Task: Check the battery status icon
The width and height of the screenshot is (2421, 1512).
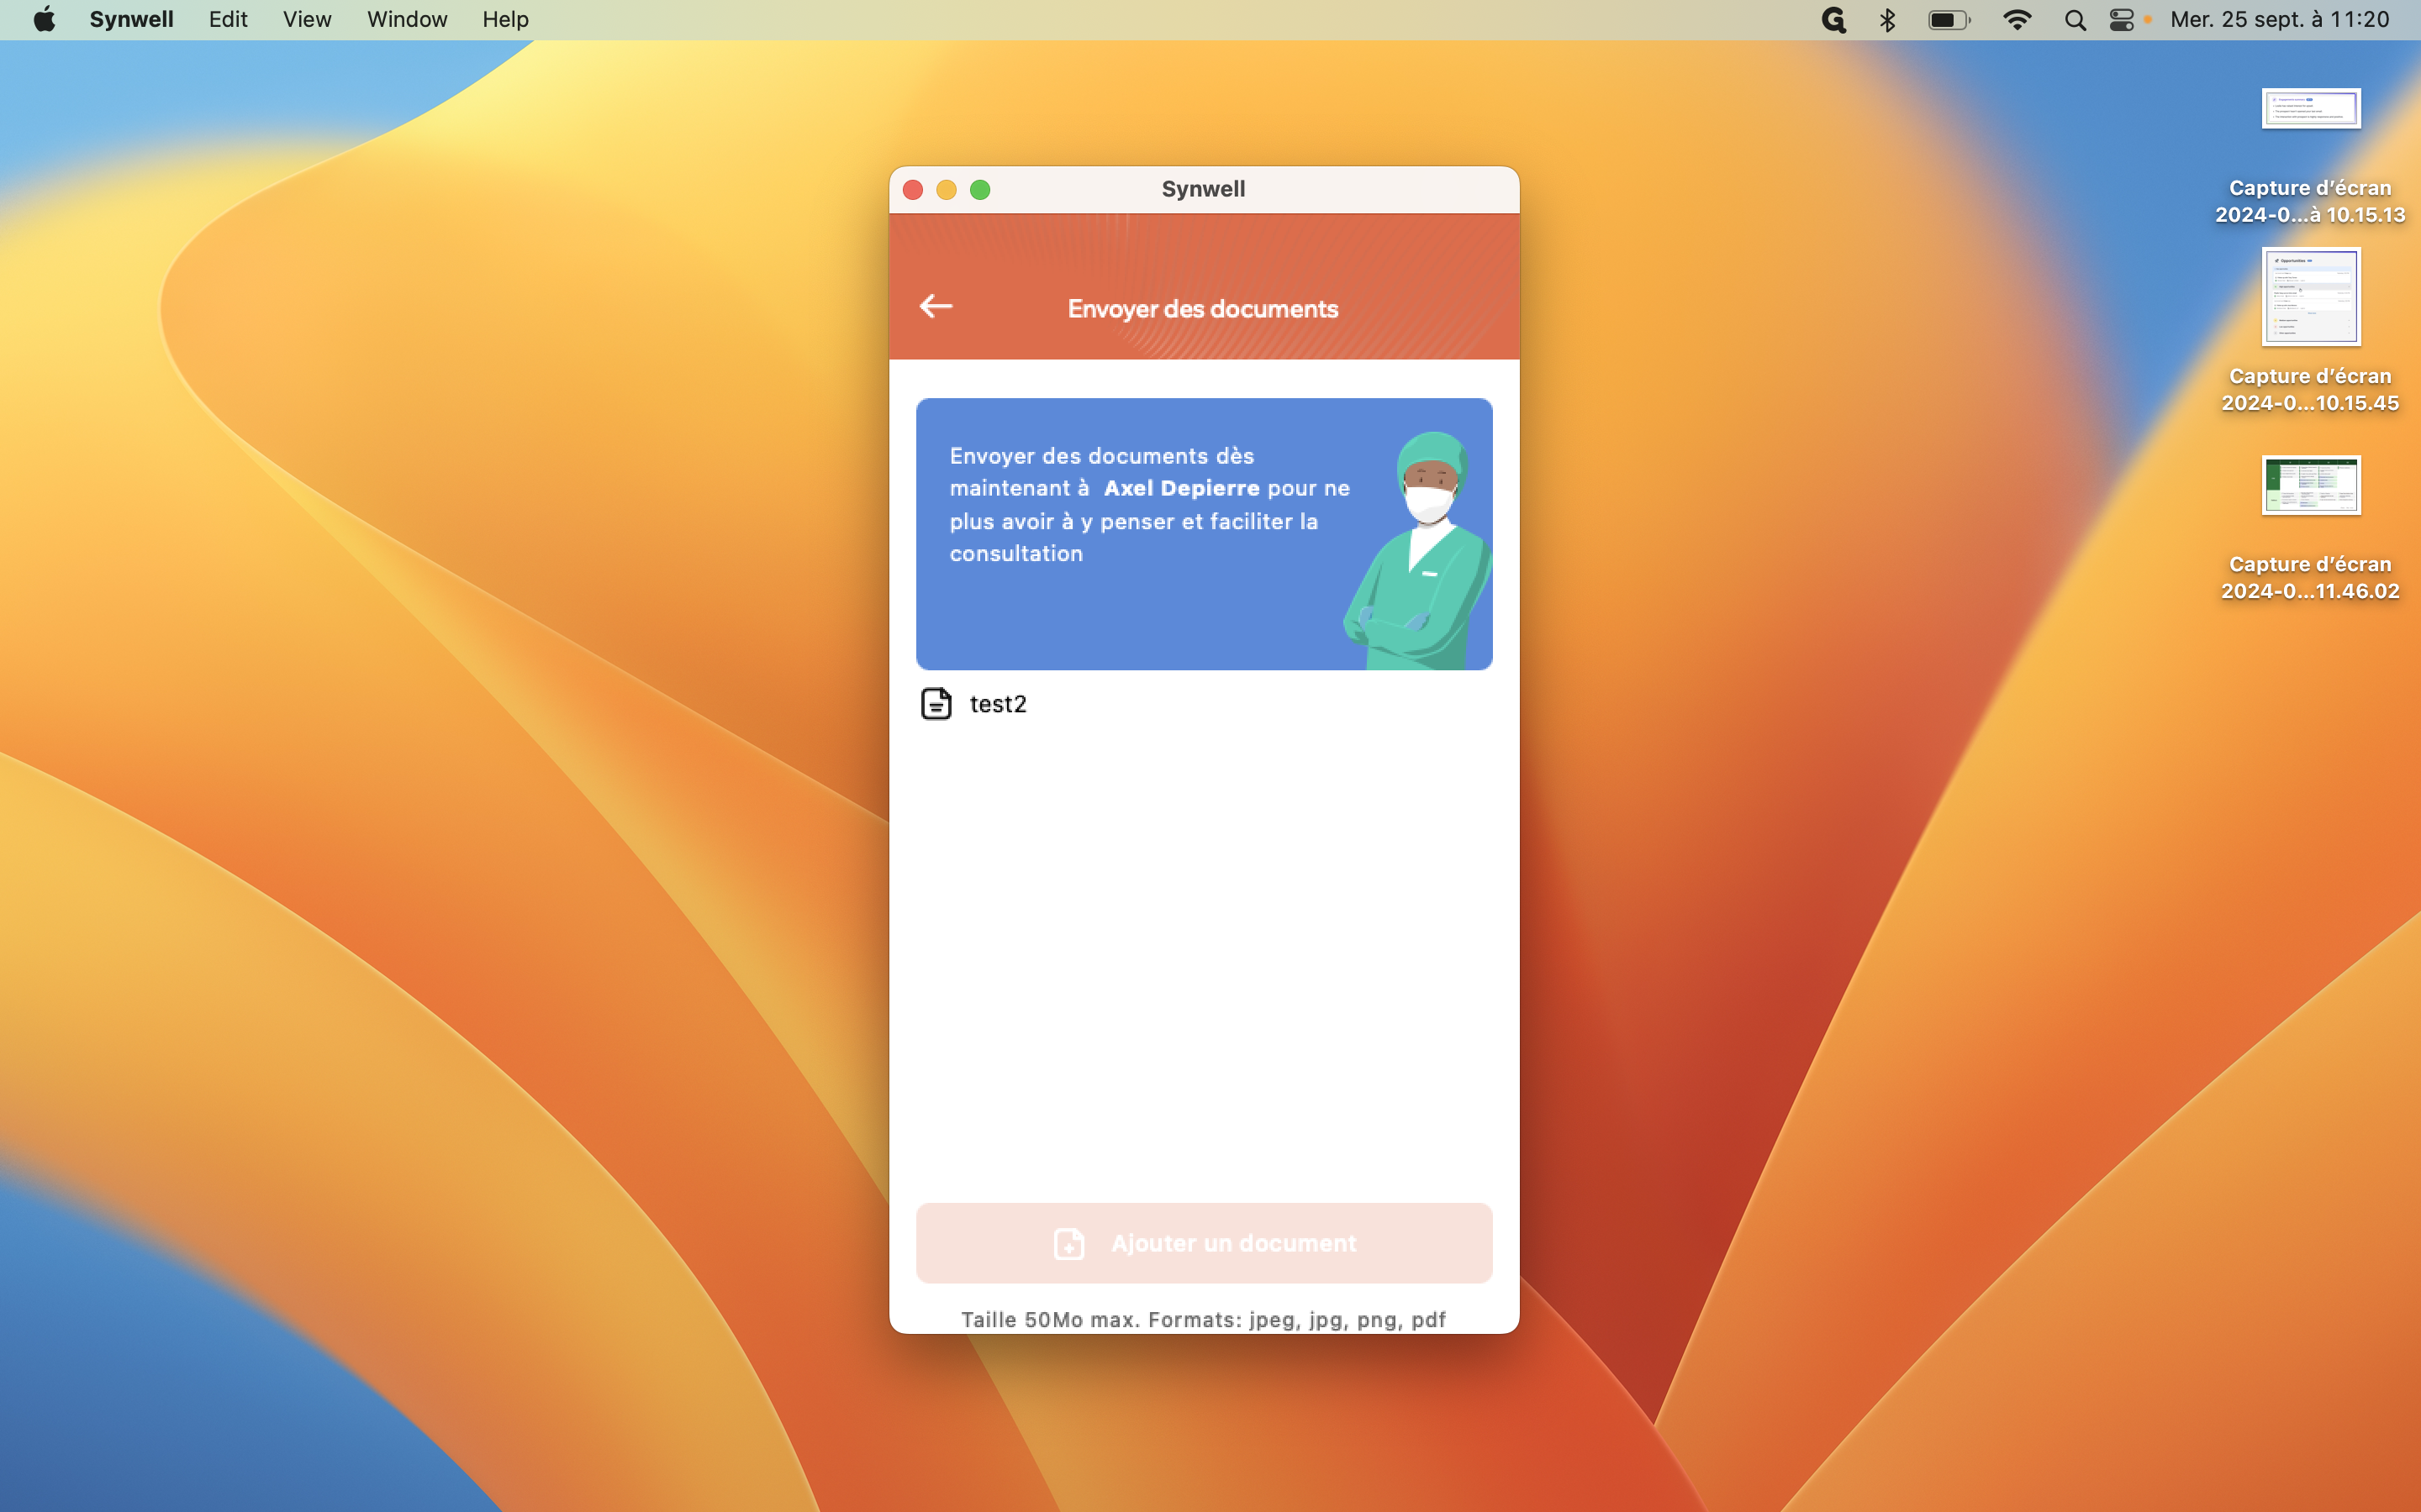Action: coord(1949,19)
